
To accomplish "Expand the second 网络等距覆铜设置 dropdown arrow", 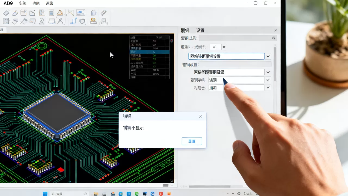I will [268, 72].
